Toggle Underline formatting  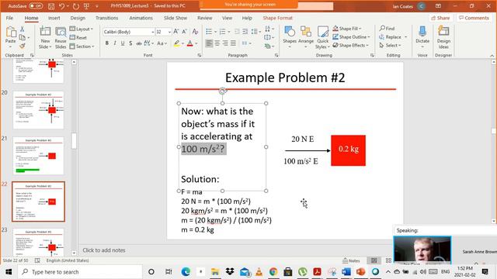coord(123,43)
